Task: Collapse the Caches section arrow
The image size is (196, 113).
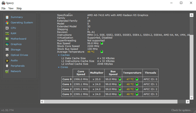Action: click(59, 55)
